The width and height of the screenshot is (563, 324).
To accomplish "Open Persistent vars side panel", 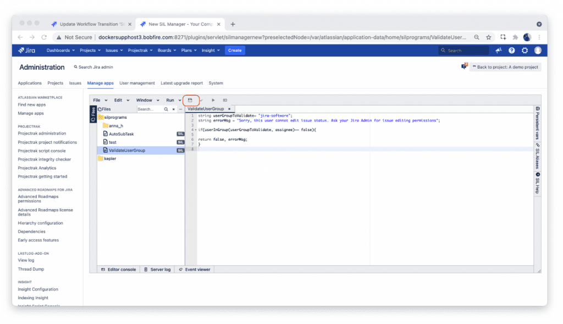I will [538, 123].
